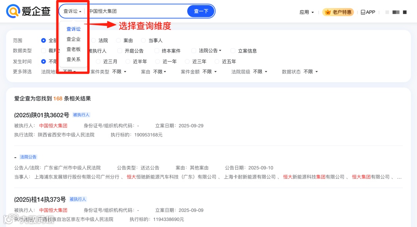Select the 案由 scope radio button
This screenshot has width=417, height=227.
(x=119, y=40)
